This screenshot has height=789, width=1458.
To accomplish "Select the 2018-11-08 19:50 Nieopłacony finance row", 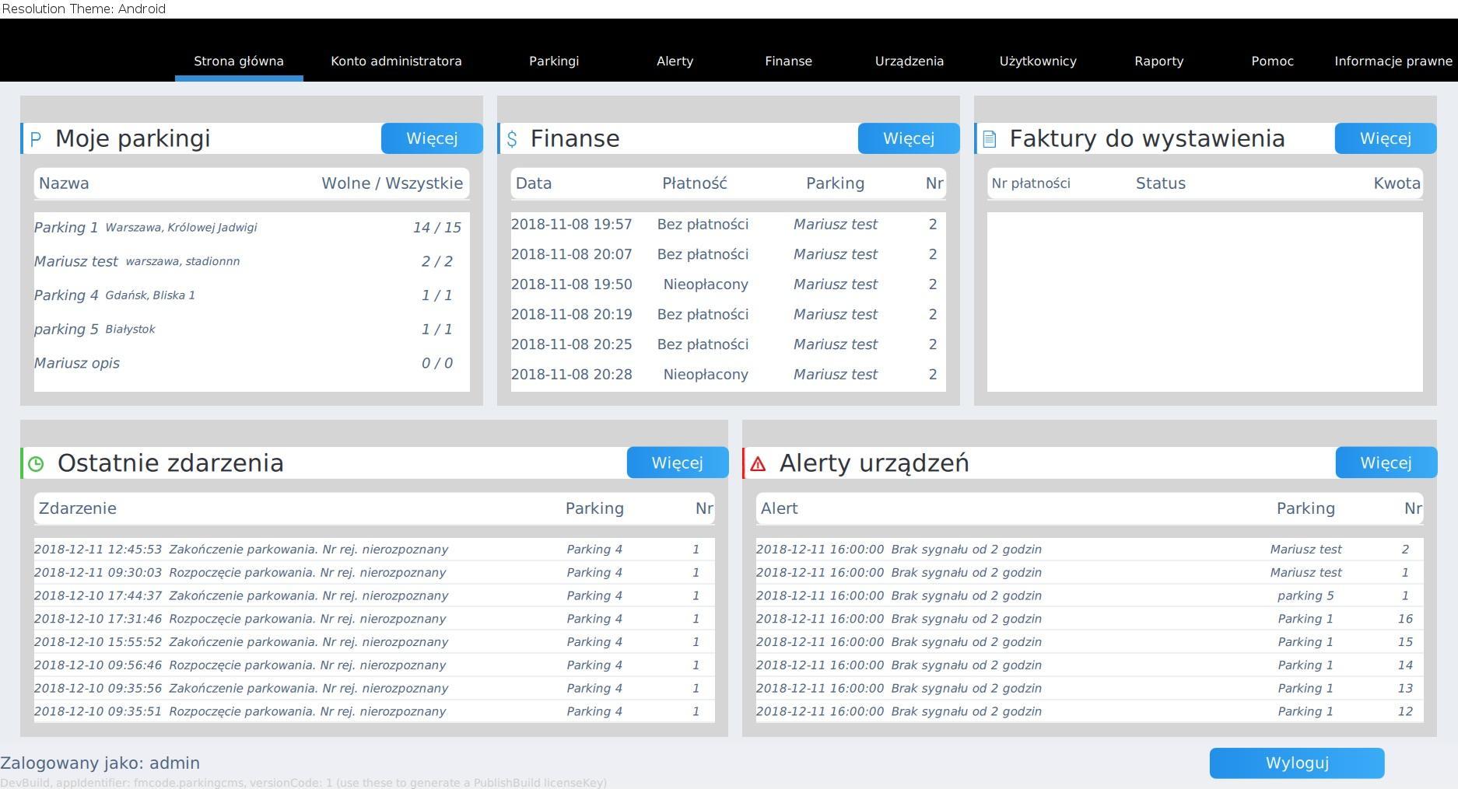I will [x=728, y=285].
